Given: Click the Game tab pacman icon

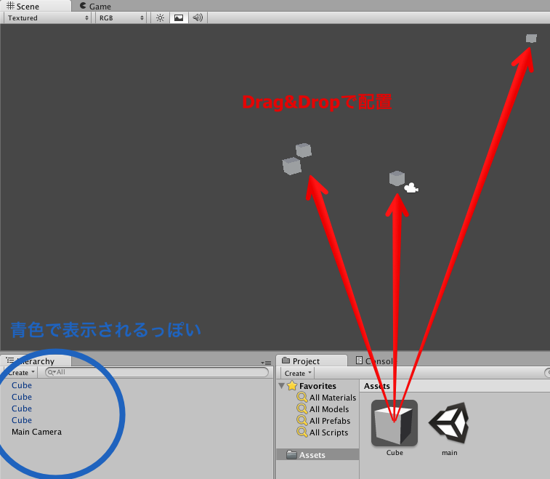Looking at the screenshot, I should (83, 6).
